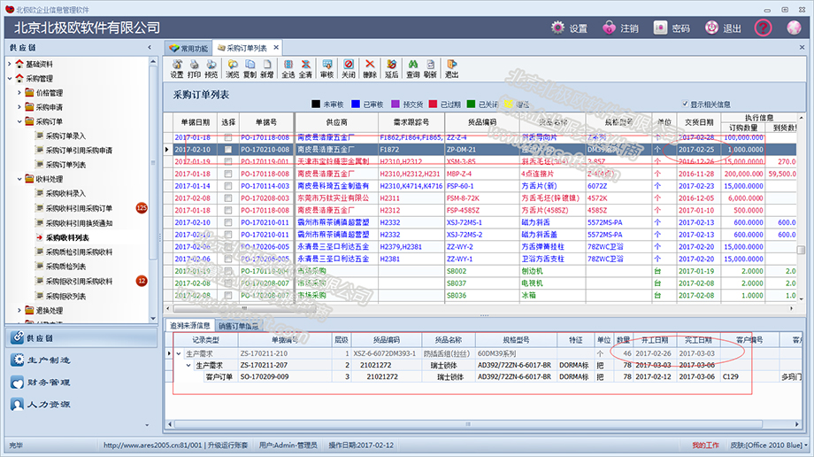The width and height of the screenshot is (814, 457).
Task: Click 密码 password in the header
Action: [672, 28]
